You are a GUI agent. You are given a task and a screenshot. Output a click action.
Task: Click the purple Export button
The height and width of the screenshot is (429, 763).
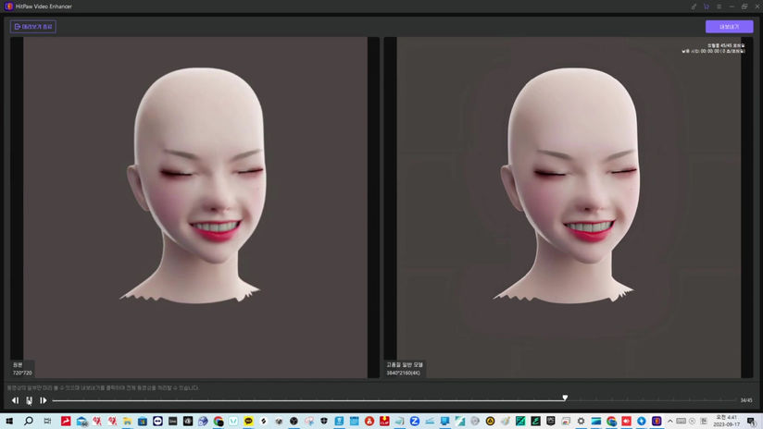click(729, 27)
